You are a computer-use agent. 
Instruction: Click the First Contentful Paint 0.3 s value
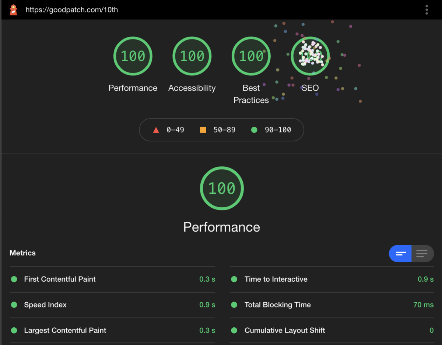[207, 279]
